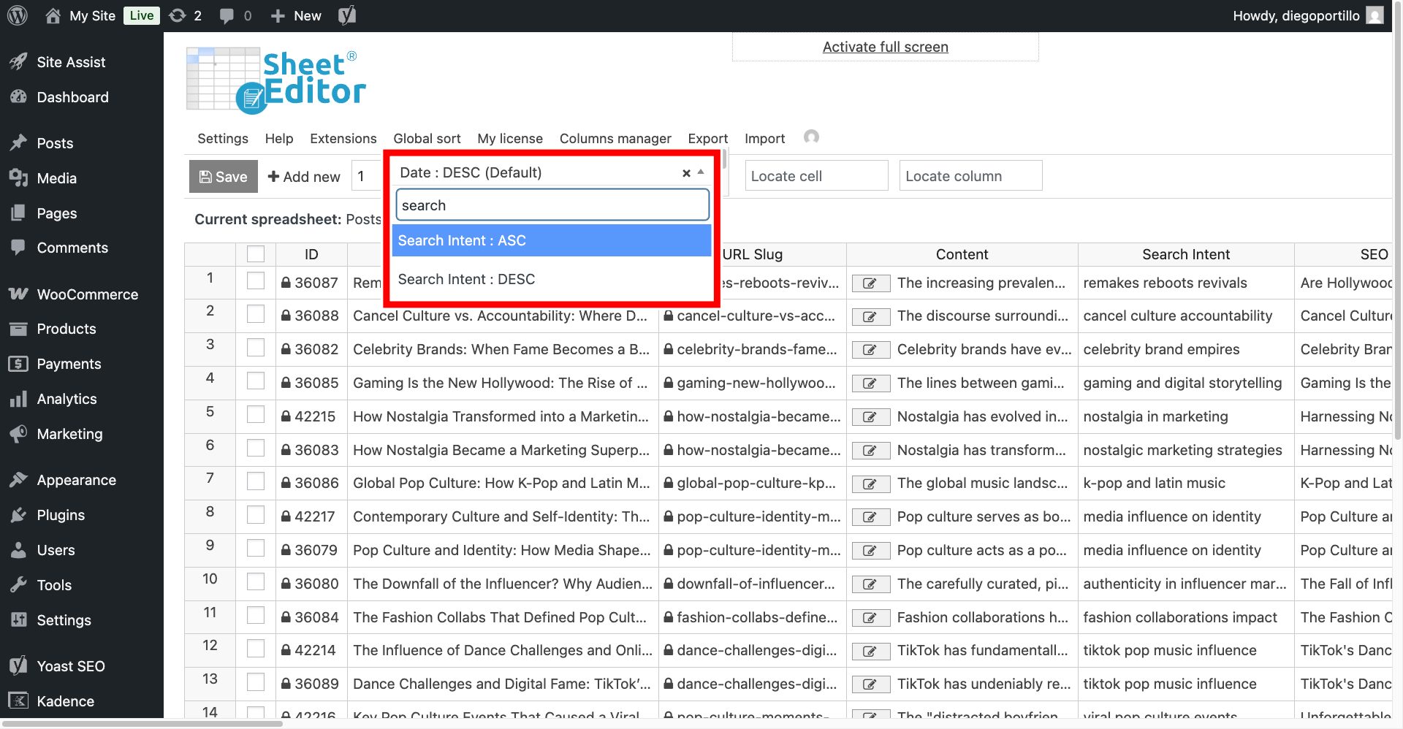This screenshot has width=1403, height=729.
Task: Open the Global sort menu
Action: (427, 138)
